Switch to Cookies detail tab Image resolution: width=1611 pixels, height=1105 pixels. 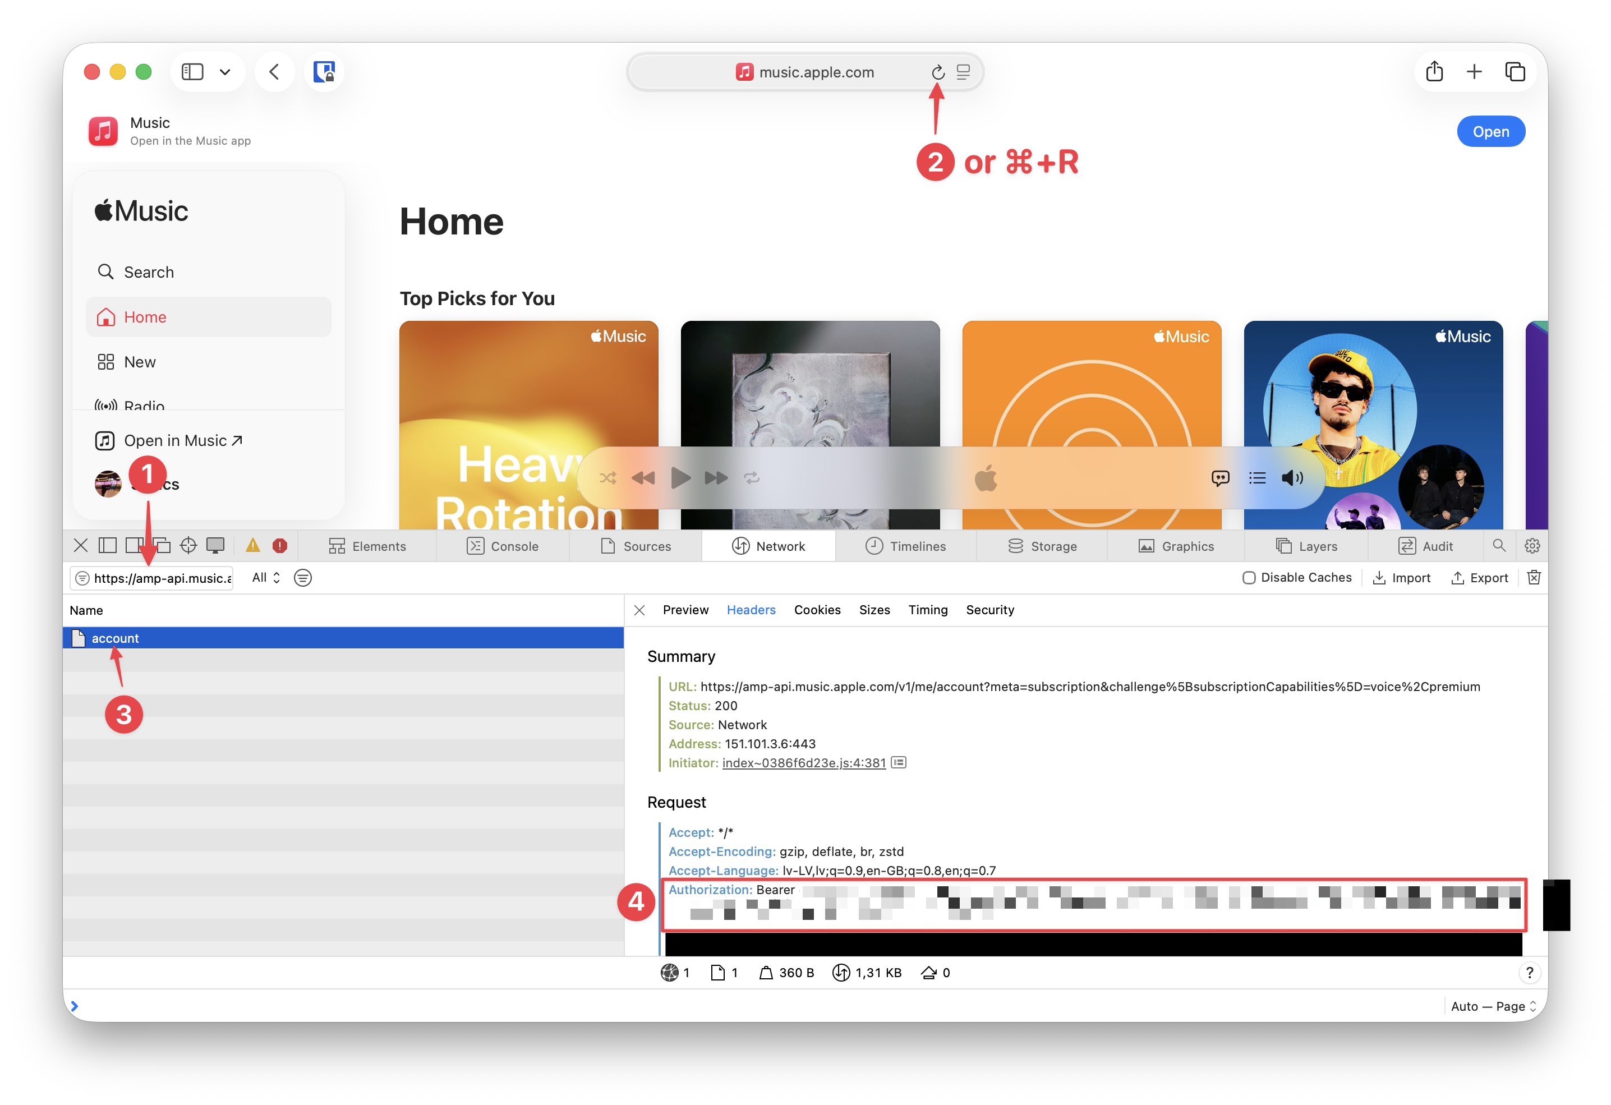coord(817,610)
